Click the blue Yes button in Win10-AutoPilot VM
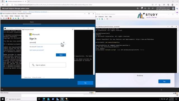The image size is (179, 101). 85,83
